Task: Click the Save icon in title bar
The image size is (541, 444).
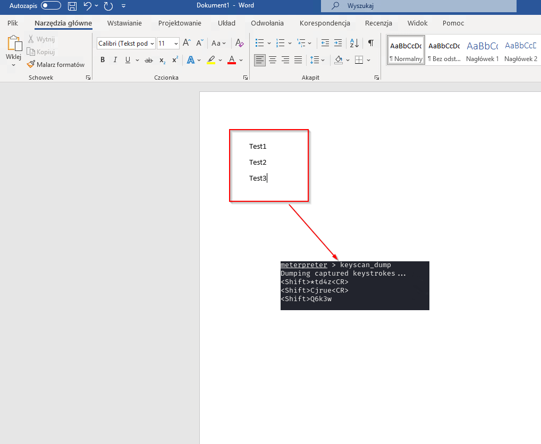Action: (72, 6)
